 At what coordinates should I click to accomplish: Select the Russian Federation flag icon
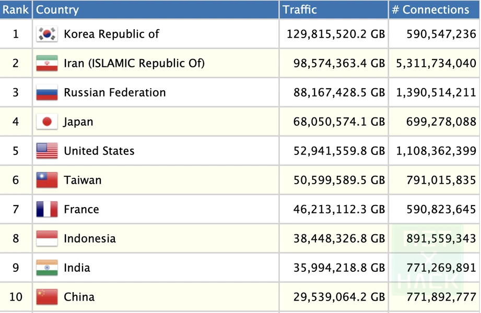tap(46, 92)
